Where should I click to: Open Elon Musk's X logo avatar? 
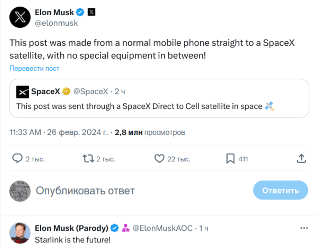click(20, 17)
